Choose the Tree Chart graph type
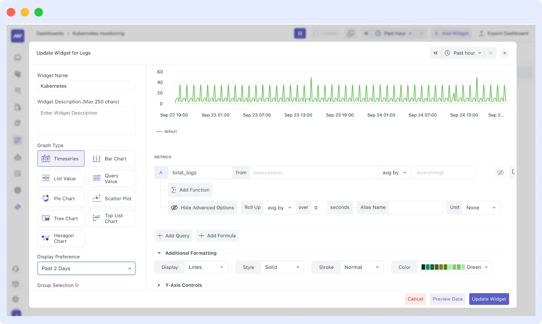This screenshot has height=324, width=542. pos(61,218)
